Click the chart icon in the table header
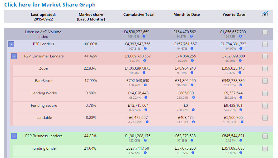Viewport: 278px width, 158px height. coord(265,14)
